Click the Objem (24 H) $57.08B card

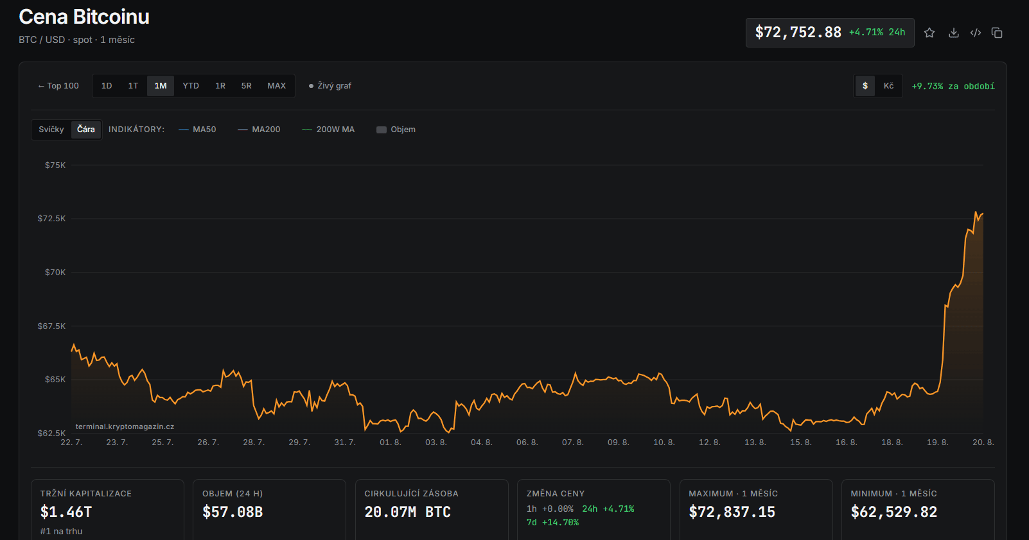pyautogui.click(x=269, y=510)
